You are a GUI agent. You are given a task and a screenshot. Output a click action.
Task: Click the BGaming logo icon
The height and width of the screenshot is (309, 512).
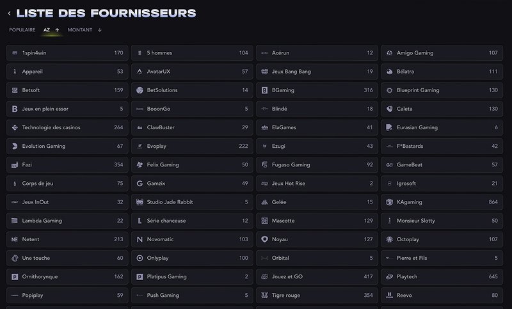[x=264, y=90]
